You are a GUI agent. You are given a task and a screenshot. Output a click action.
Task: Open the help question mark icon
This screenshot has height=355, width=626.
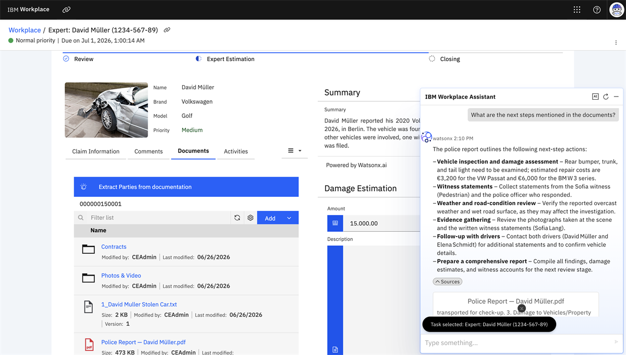click(597, 9)
